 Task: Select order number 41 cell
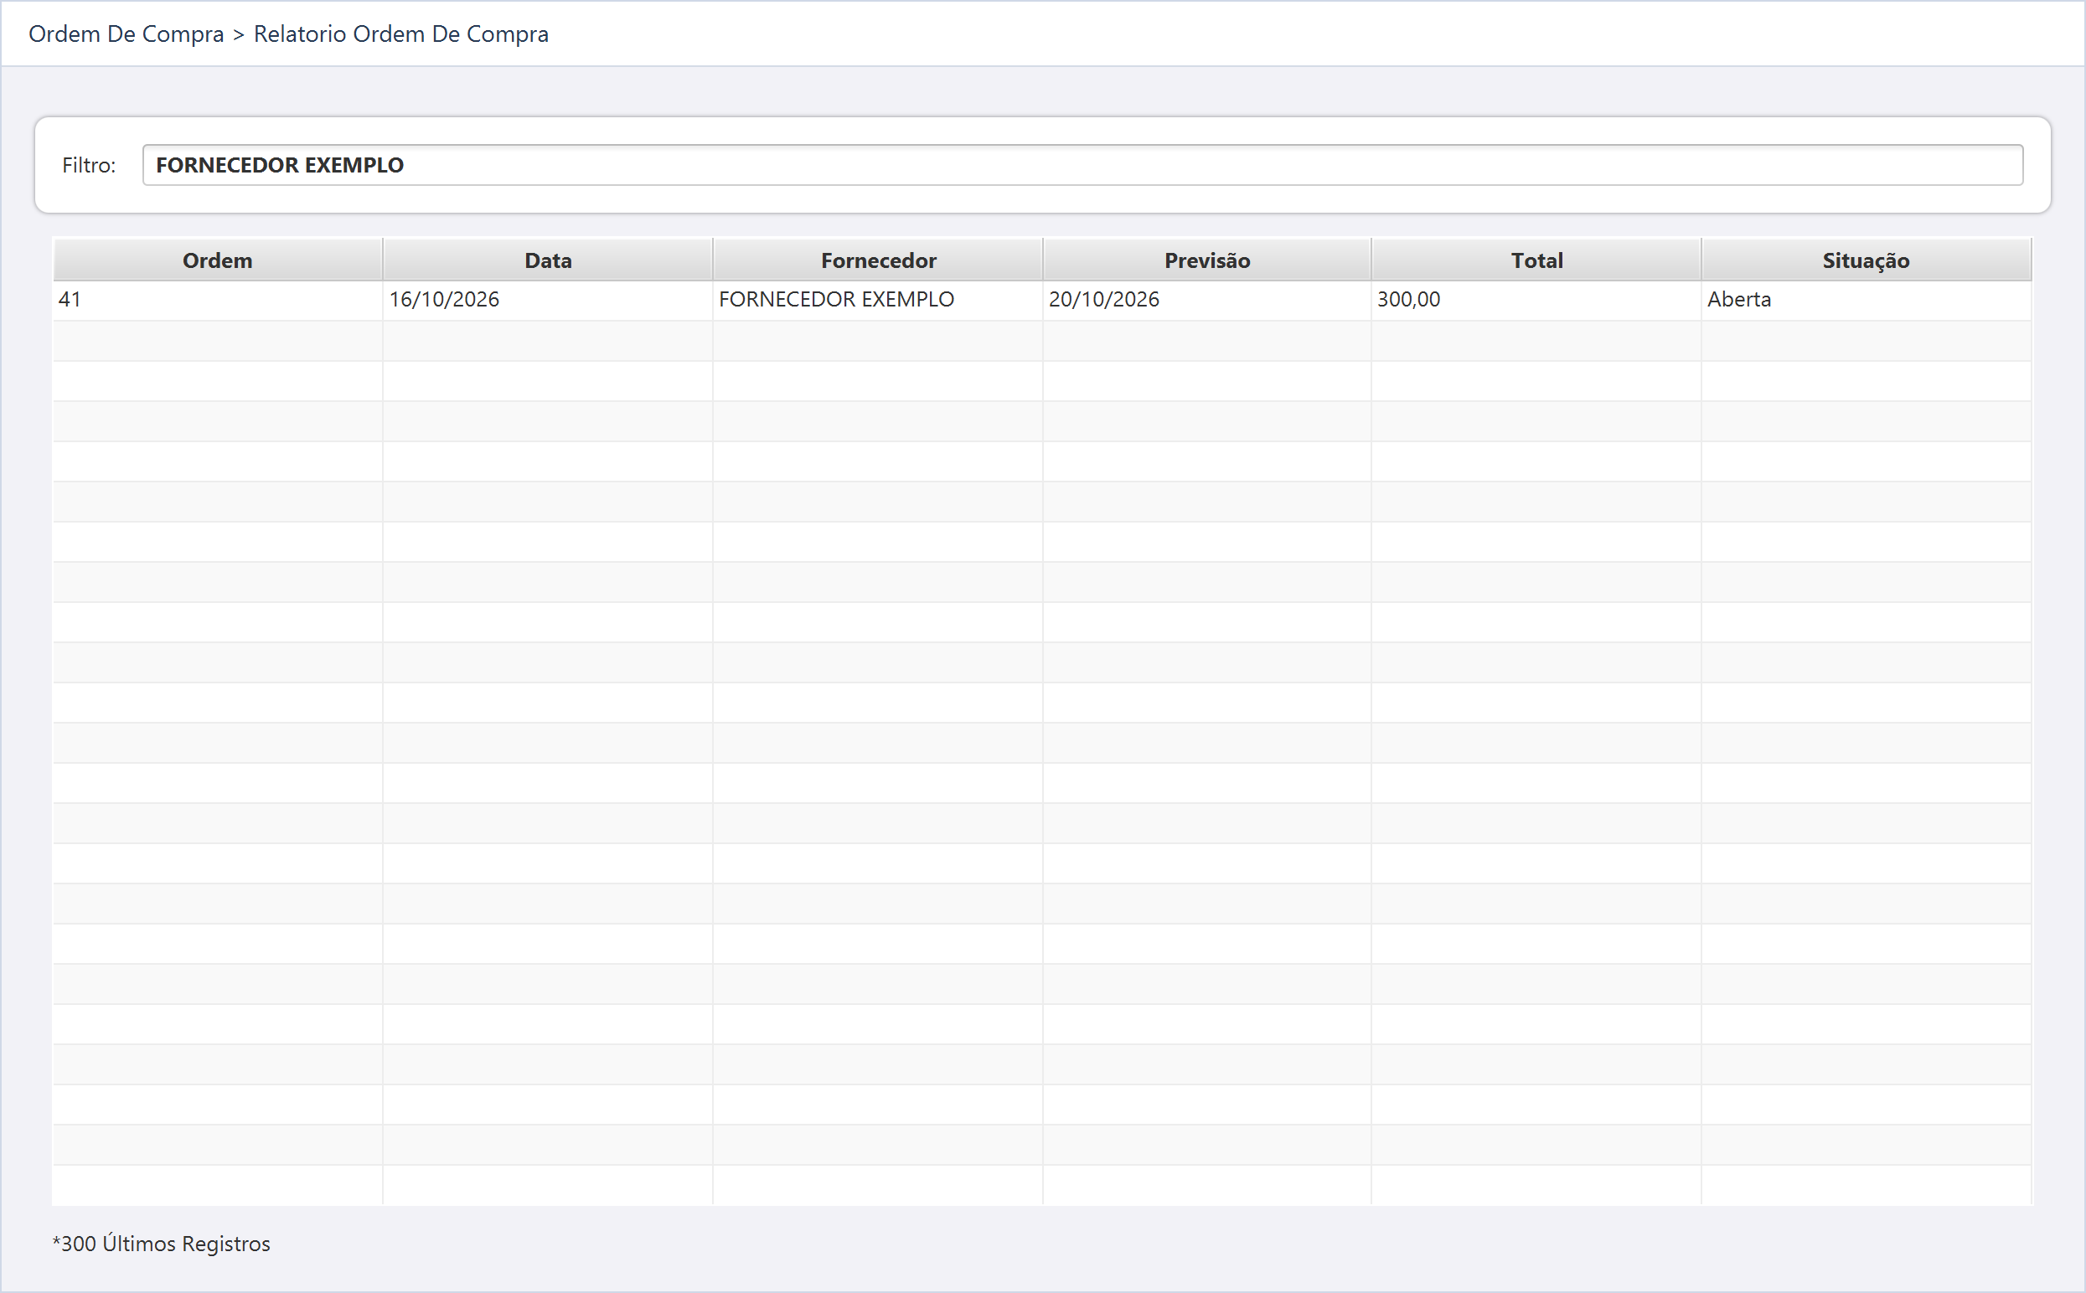217,300
